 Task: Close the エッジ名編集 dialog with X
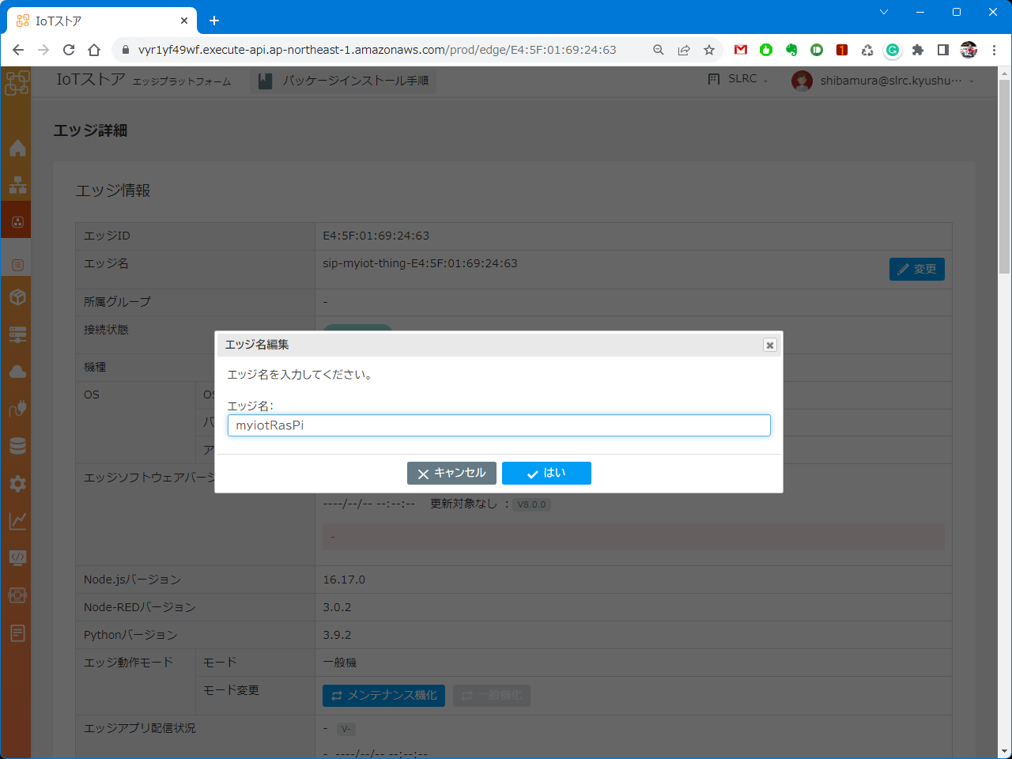point(769,345)
